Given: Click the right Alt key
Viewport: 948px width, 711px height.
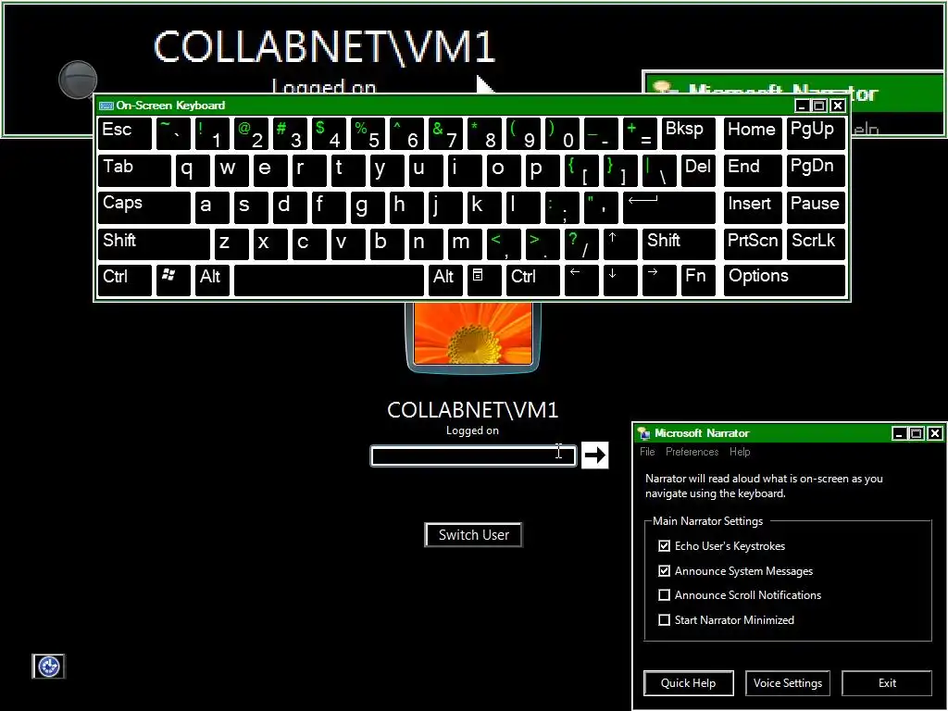Looking at the screenshot, I should (445, 280).
